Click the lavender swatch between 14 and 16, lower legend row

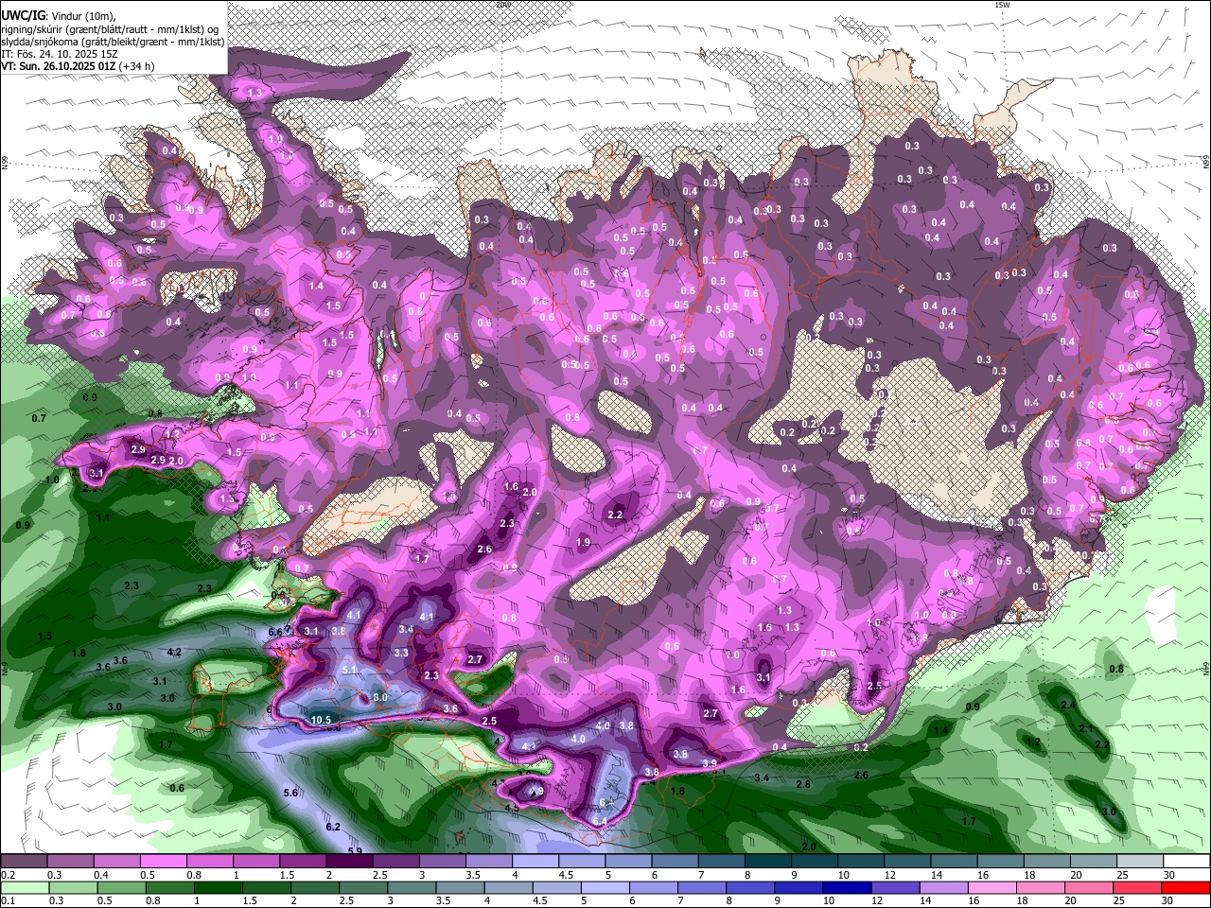945,888
